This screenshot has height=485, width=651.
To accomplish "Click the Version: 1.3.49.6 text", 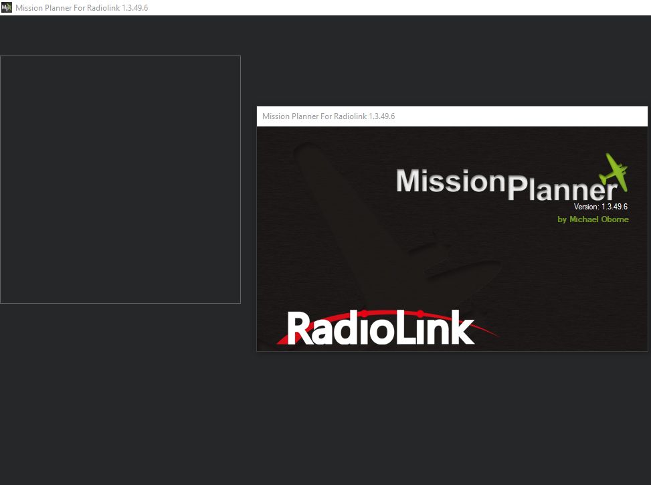I will (x=600, y=206).
